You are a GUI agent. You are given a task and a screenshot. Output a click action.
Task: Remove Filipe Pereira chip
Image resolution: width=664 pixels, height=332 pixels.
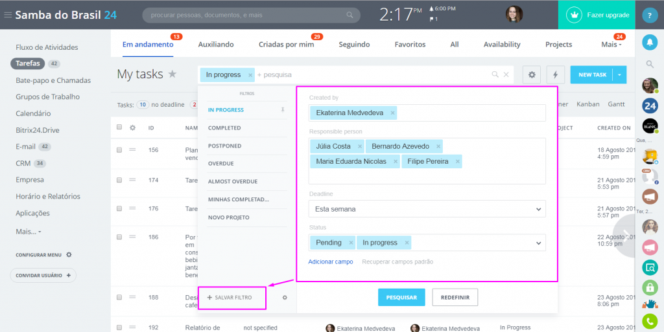(x=458, y=161)
